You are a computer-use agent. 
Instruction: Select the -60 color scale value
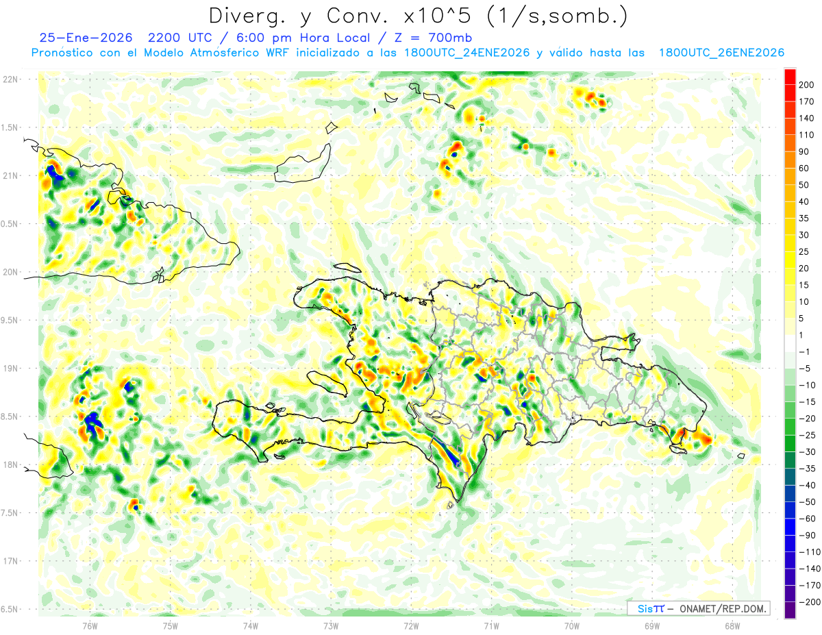point(809,519)
